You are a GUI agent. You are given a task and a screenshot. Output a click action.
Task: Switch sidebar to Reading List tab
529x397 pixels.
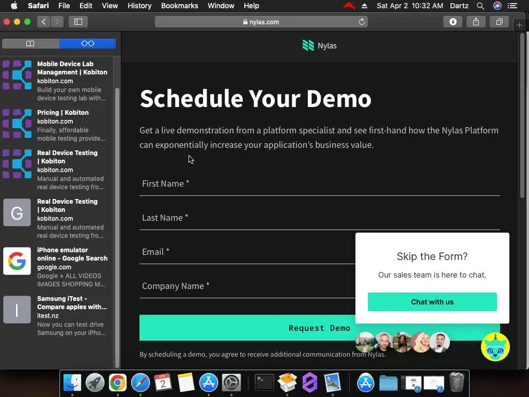point(87,43)
